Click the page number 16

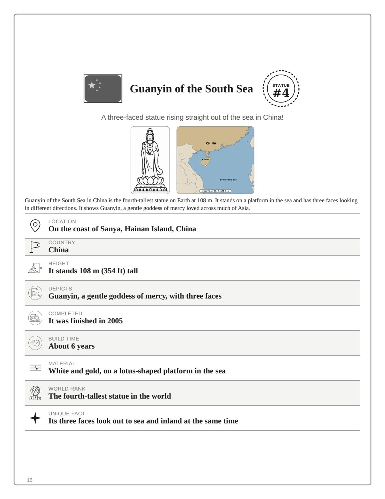30,480
